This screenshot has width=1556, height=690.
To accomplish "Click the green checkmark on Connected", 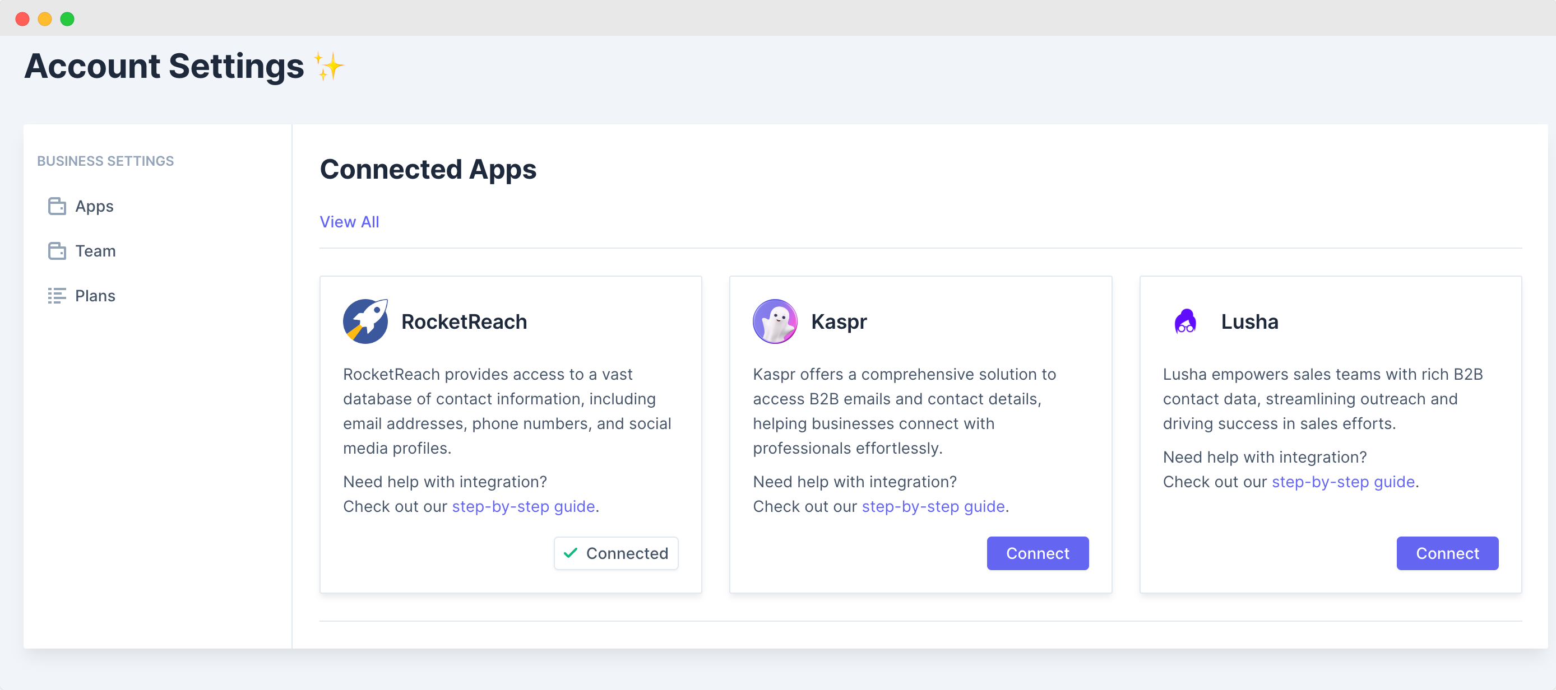I will click(570, 553).
